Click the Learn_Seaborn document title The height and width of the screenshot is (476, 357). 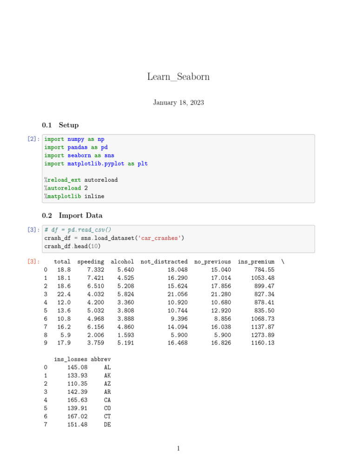(178, 77)
